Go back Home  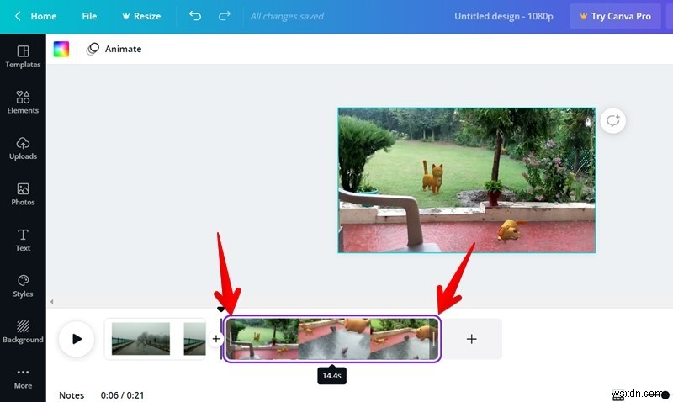click(36, 16)
